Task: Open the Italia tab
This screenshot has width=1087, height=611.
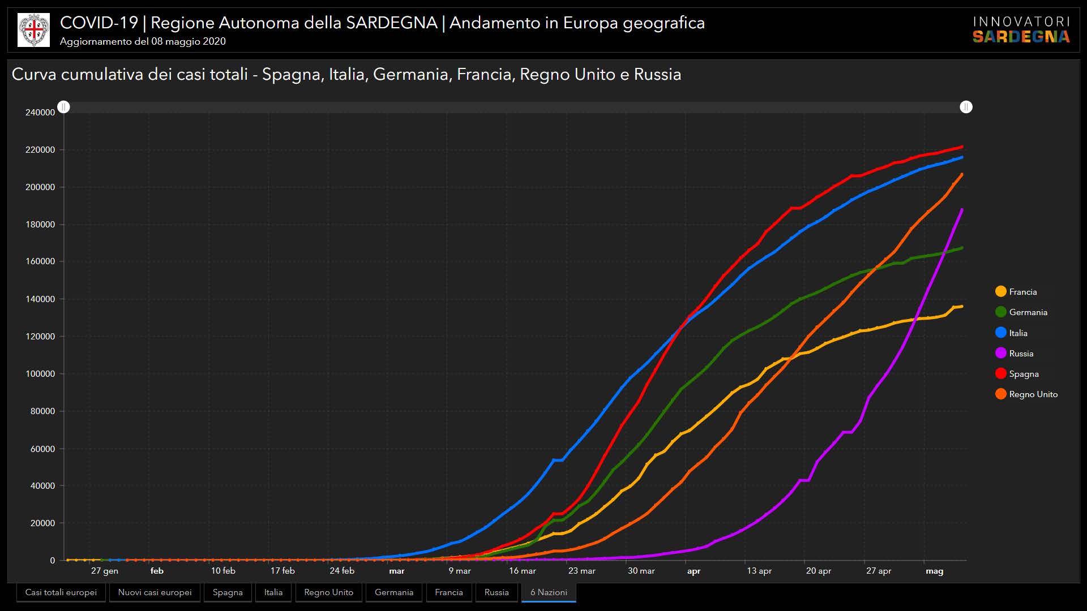Action: 273,592
